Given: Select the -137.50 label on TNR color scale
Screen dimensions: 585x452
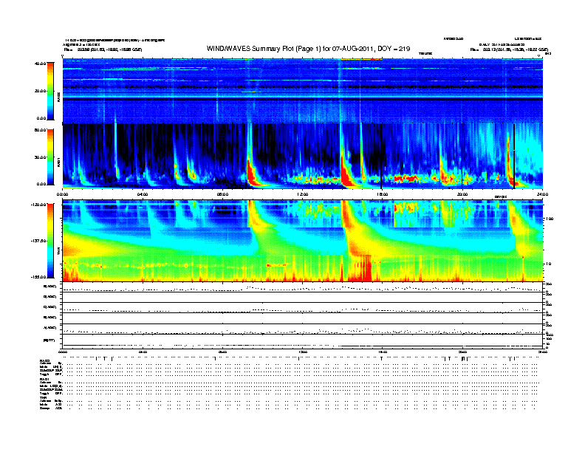Looking at the screenshot, I should click(x=38, y=241).
